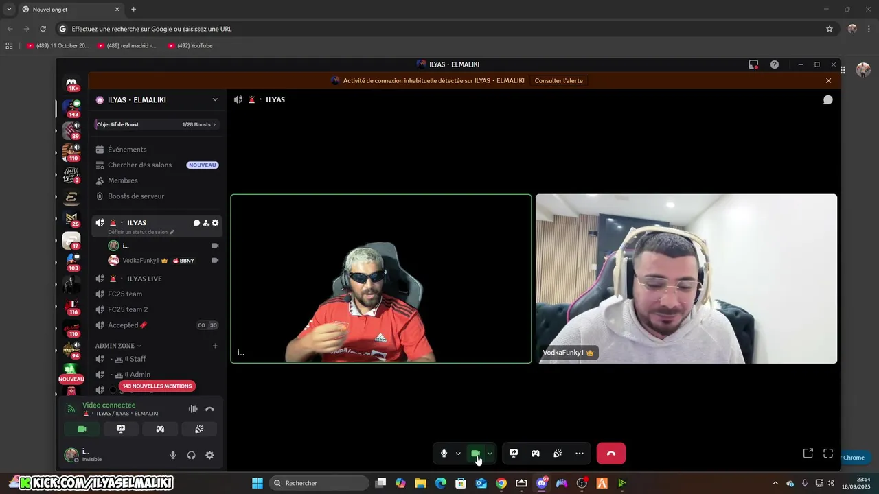
Task: Join FC25 team voice channel
Action: [x=157, y=294]
